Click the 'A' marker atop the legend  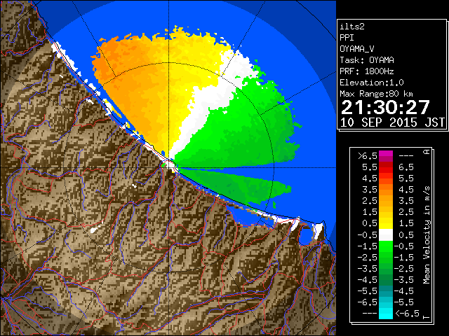pyautogui.click(x=427, y=152)
